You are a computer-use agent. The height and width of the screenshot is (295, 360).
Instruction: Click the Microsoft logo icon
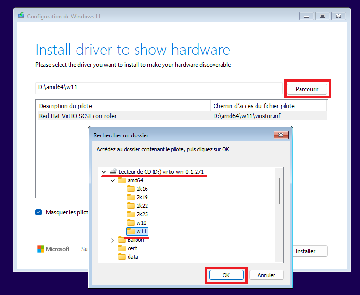(x=41, y=249)
